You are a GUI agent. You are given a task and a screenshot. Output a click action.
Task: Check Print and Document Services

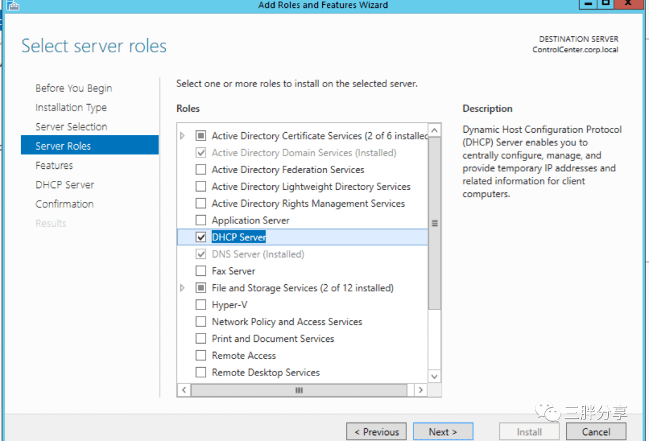[x=201, y=338]
